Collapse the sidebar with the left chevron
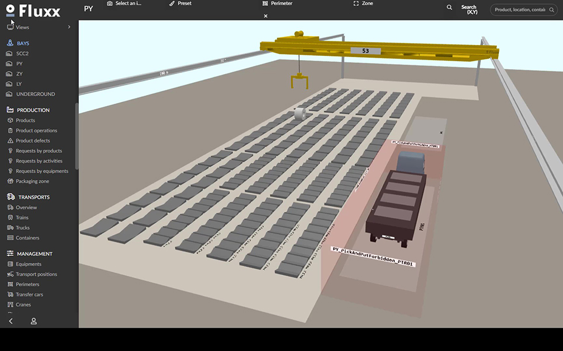563x351 pixels. [x=10, y=321]
